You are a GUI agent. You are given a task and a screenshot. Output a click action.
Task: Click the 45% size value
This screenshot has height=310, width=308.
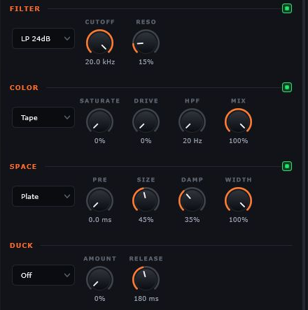click(146, 220)
